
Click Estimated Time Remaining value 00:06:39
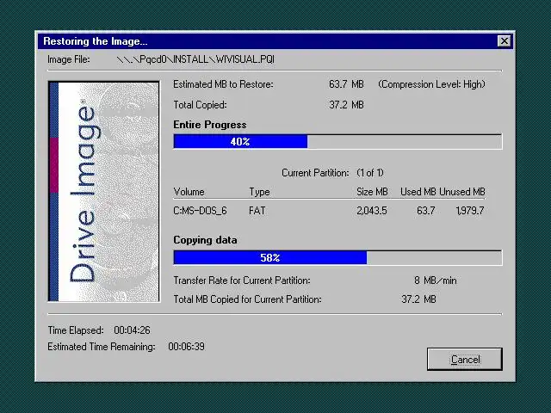(x=186, y=347)
